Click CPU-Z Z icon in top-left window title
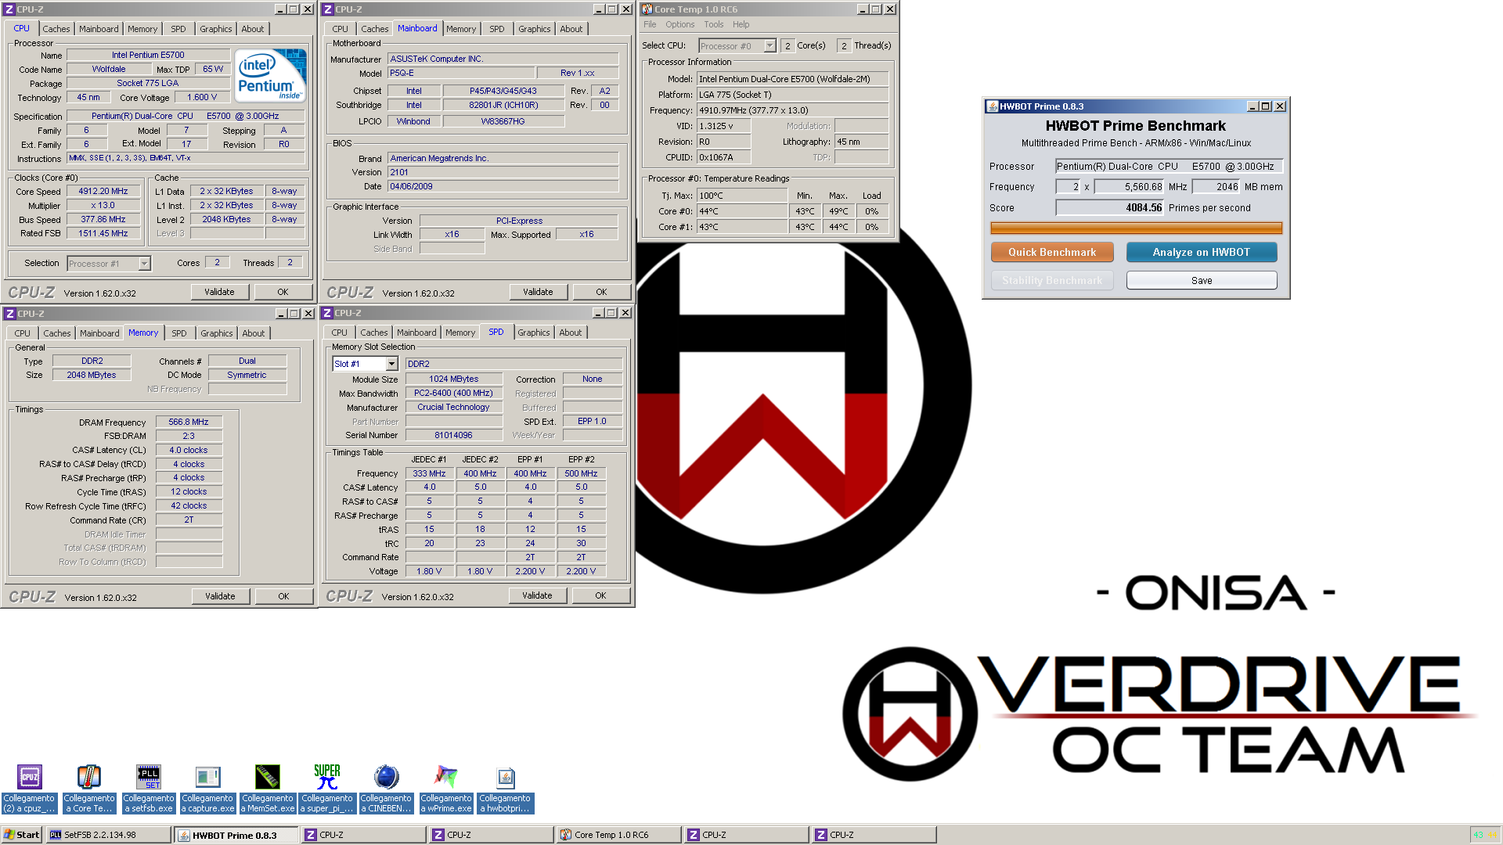Image resolution: width=1503 pixels, height=845 pixels. click(x=9, y=9)
